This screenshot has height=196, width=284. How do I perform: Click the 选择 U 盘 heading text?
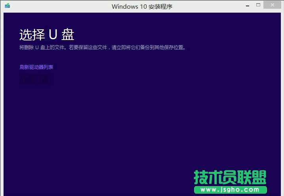(47, 34)
